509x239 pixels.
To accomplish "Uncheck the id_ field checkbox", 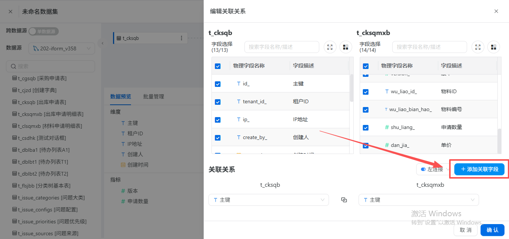I will (218, 84).
